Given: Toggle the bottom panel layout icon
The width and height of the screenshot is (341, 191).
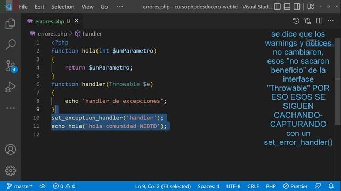Looking at the screenshot, I should (x=287, y=6).
